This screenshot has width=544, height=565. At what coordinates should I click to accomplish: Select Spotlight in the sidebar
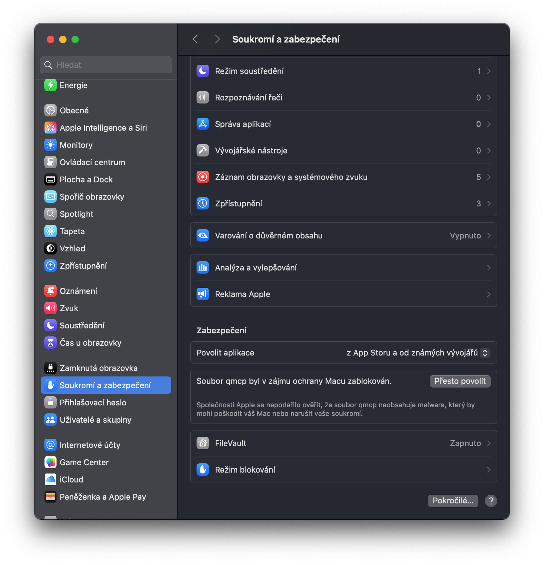point(76,214)
